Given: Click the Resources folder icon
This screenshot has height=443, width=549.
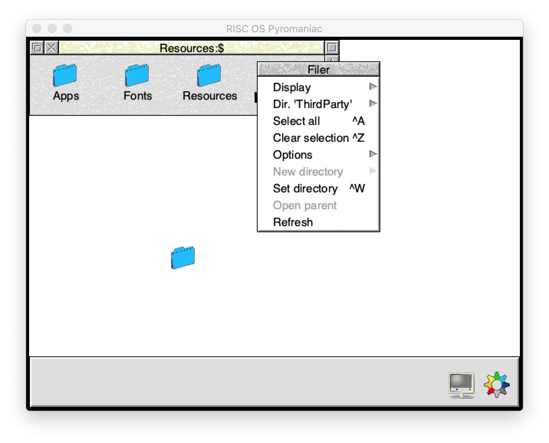Looking at the screenshot, I should click(209, 76).
